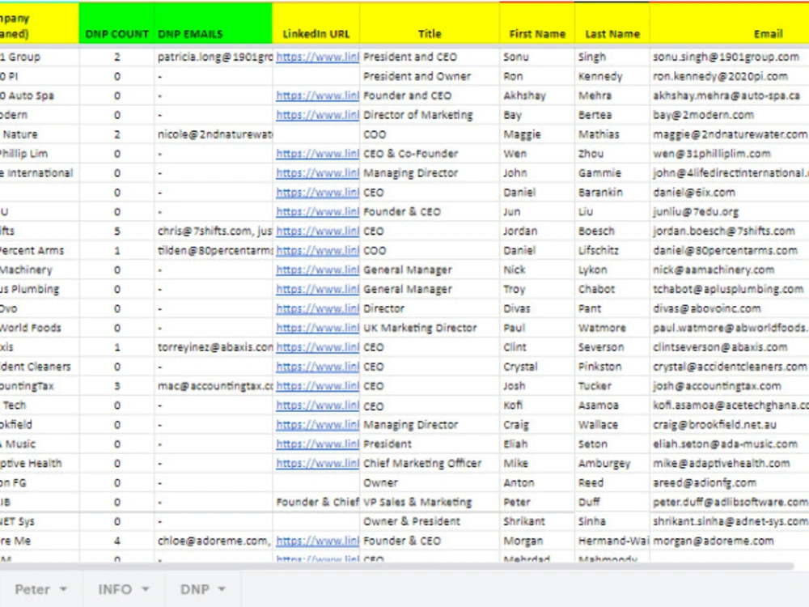Select first name cell Crystal
The height and width of the screenshot is (607, 809).
tap(537, 367)
